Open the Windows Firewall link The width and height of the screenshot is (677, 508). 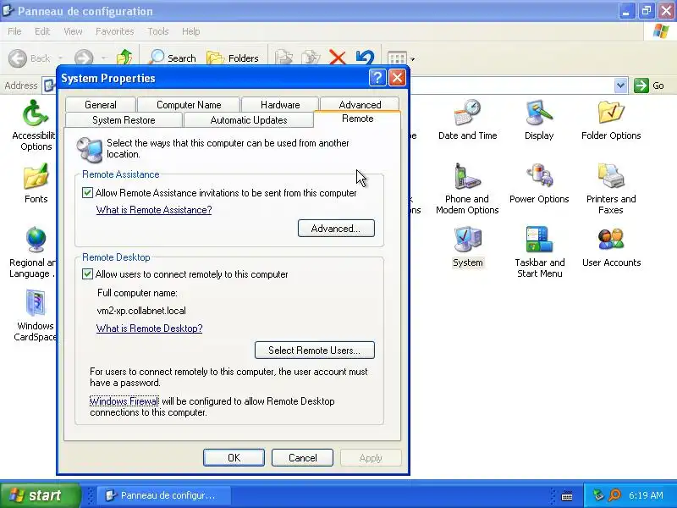click(124, 401)
